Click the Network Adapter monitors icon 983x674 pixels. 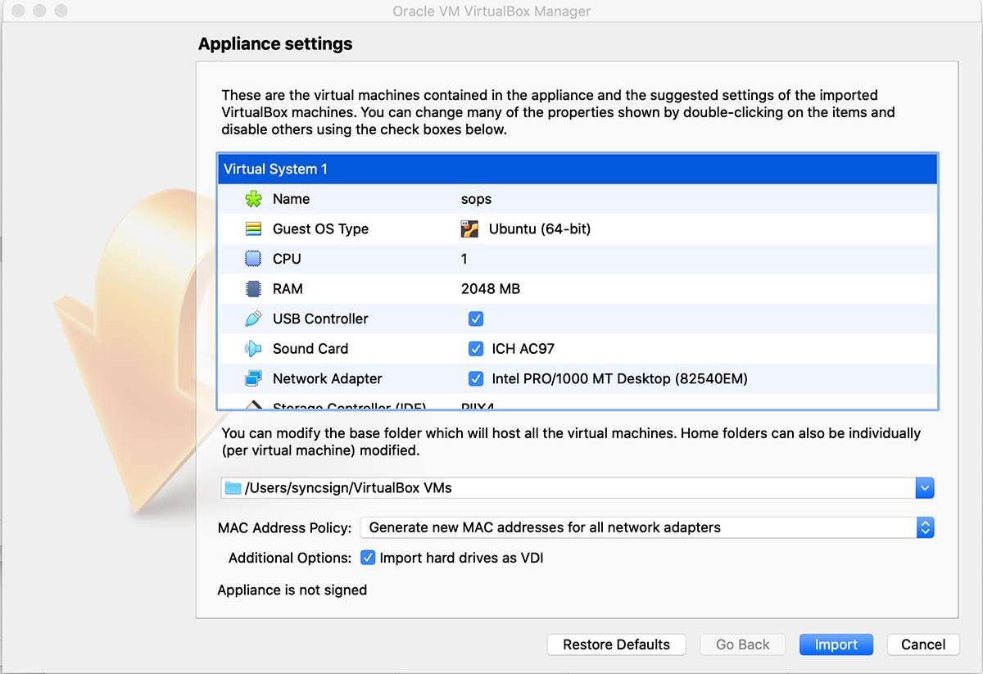(253, 378)
